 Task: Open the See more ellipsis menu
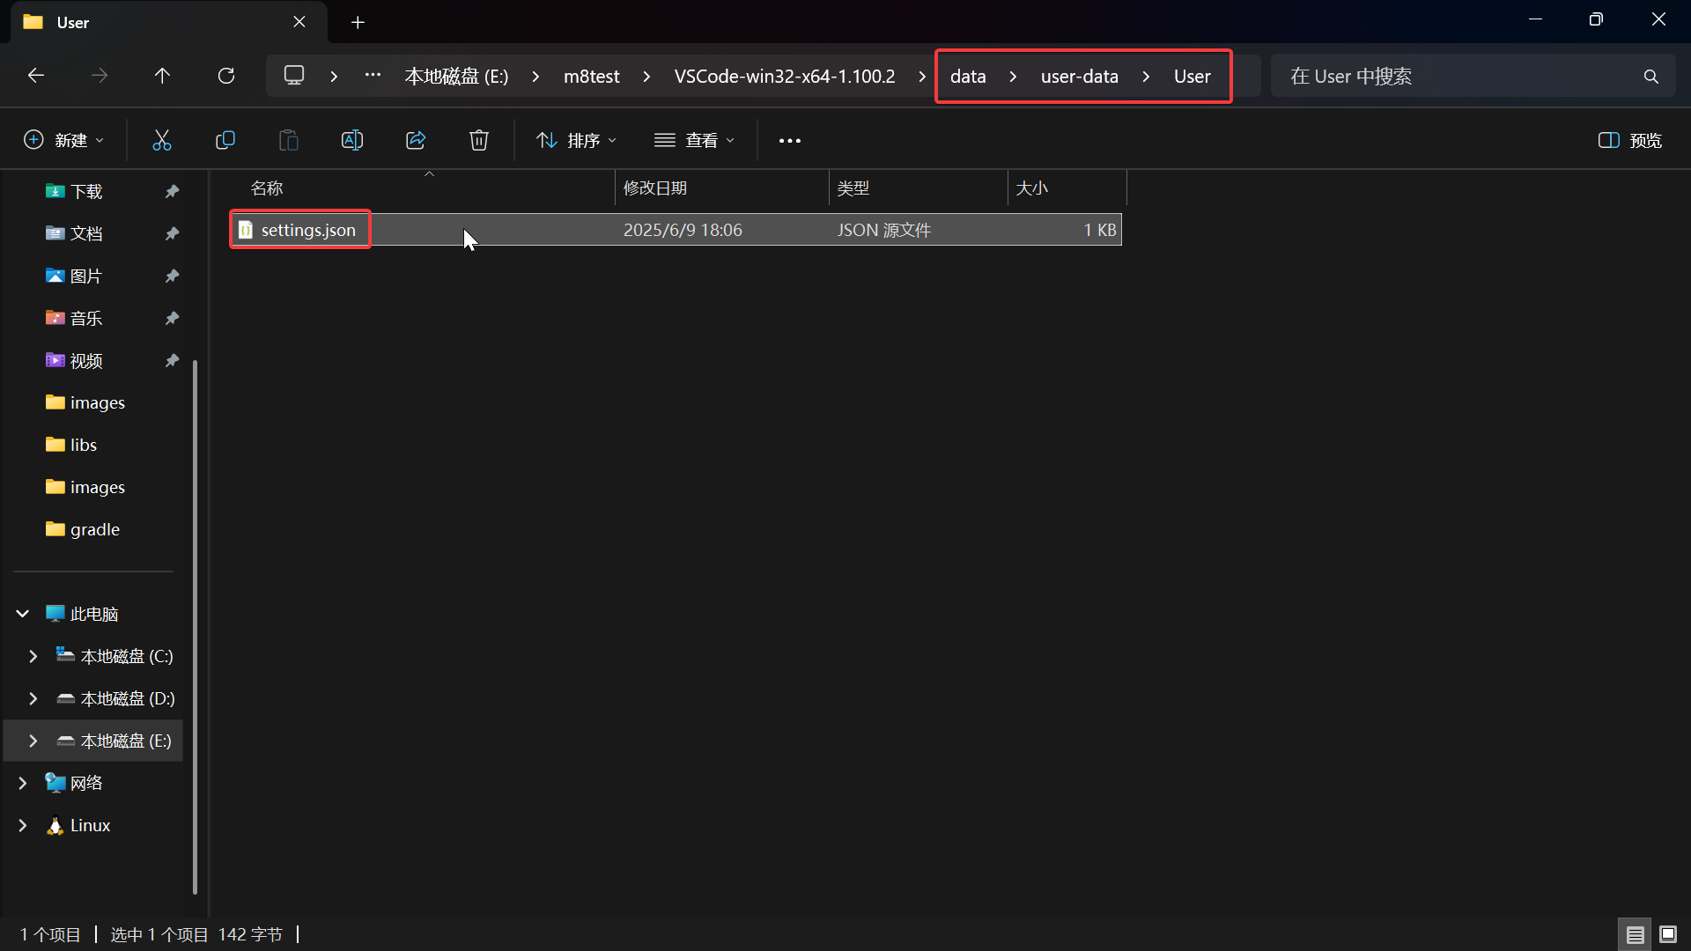(x=790, y=140)
